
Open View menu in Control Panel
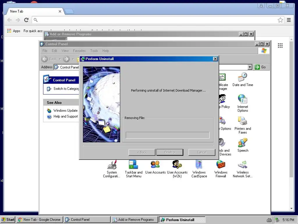click(x=65, y=51)
